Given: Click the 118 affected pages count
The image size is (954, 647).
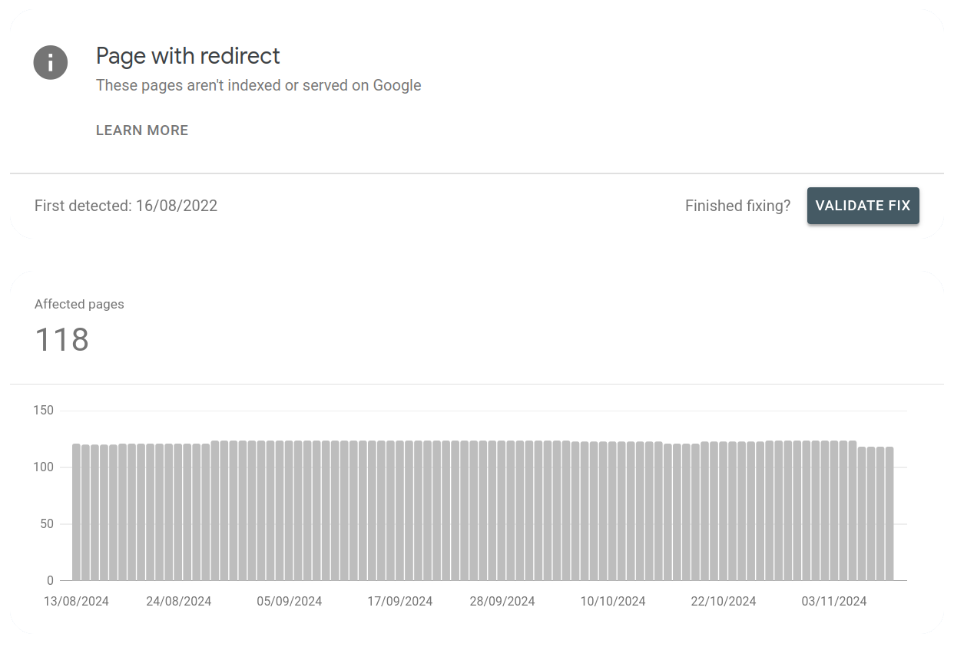Looking at the screenshot, I should [62, 339].
